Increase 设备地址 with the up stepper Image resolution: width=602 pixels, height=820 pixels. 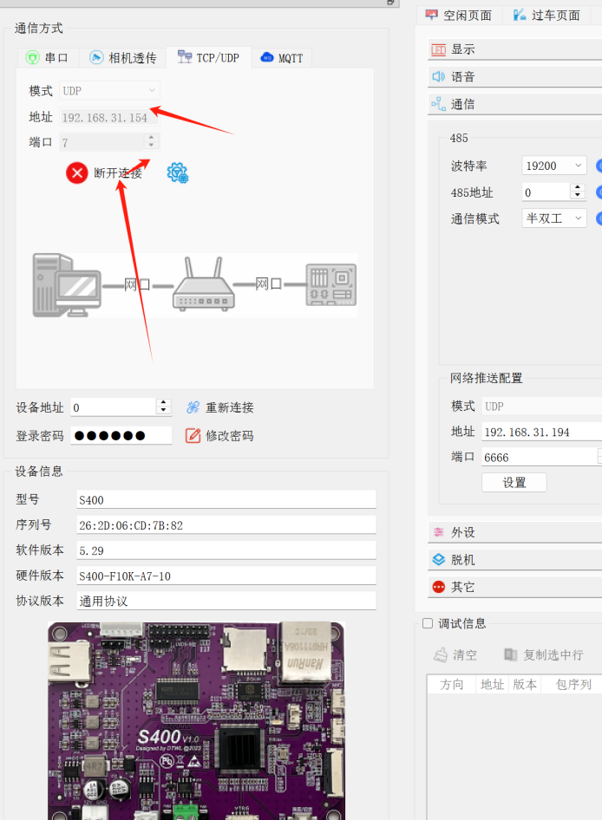click(x=164, y=403)
